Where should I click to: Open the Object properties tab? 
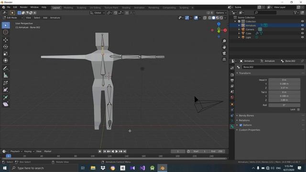pos(232,104)
